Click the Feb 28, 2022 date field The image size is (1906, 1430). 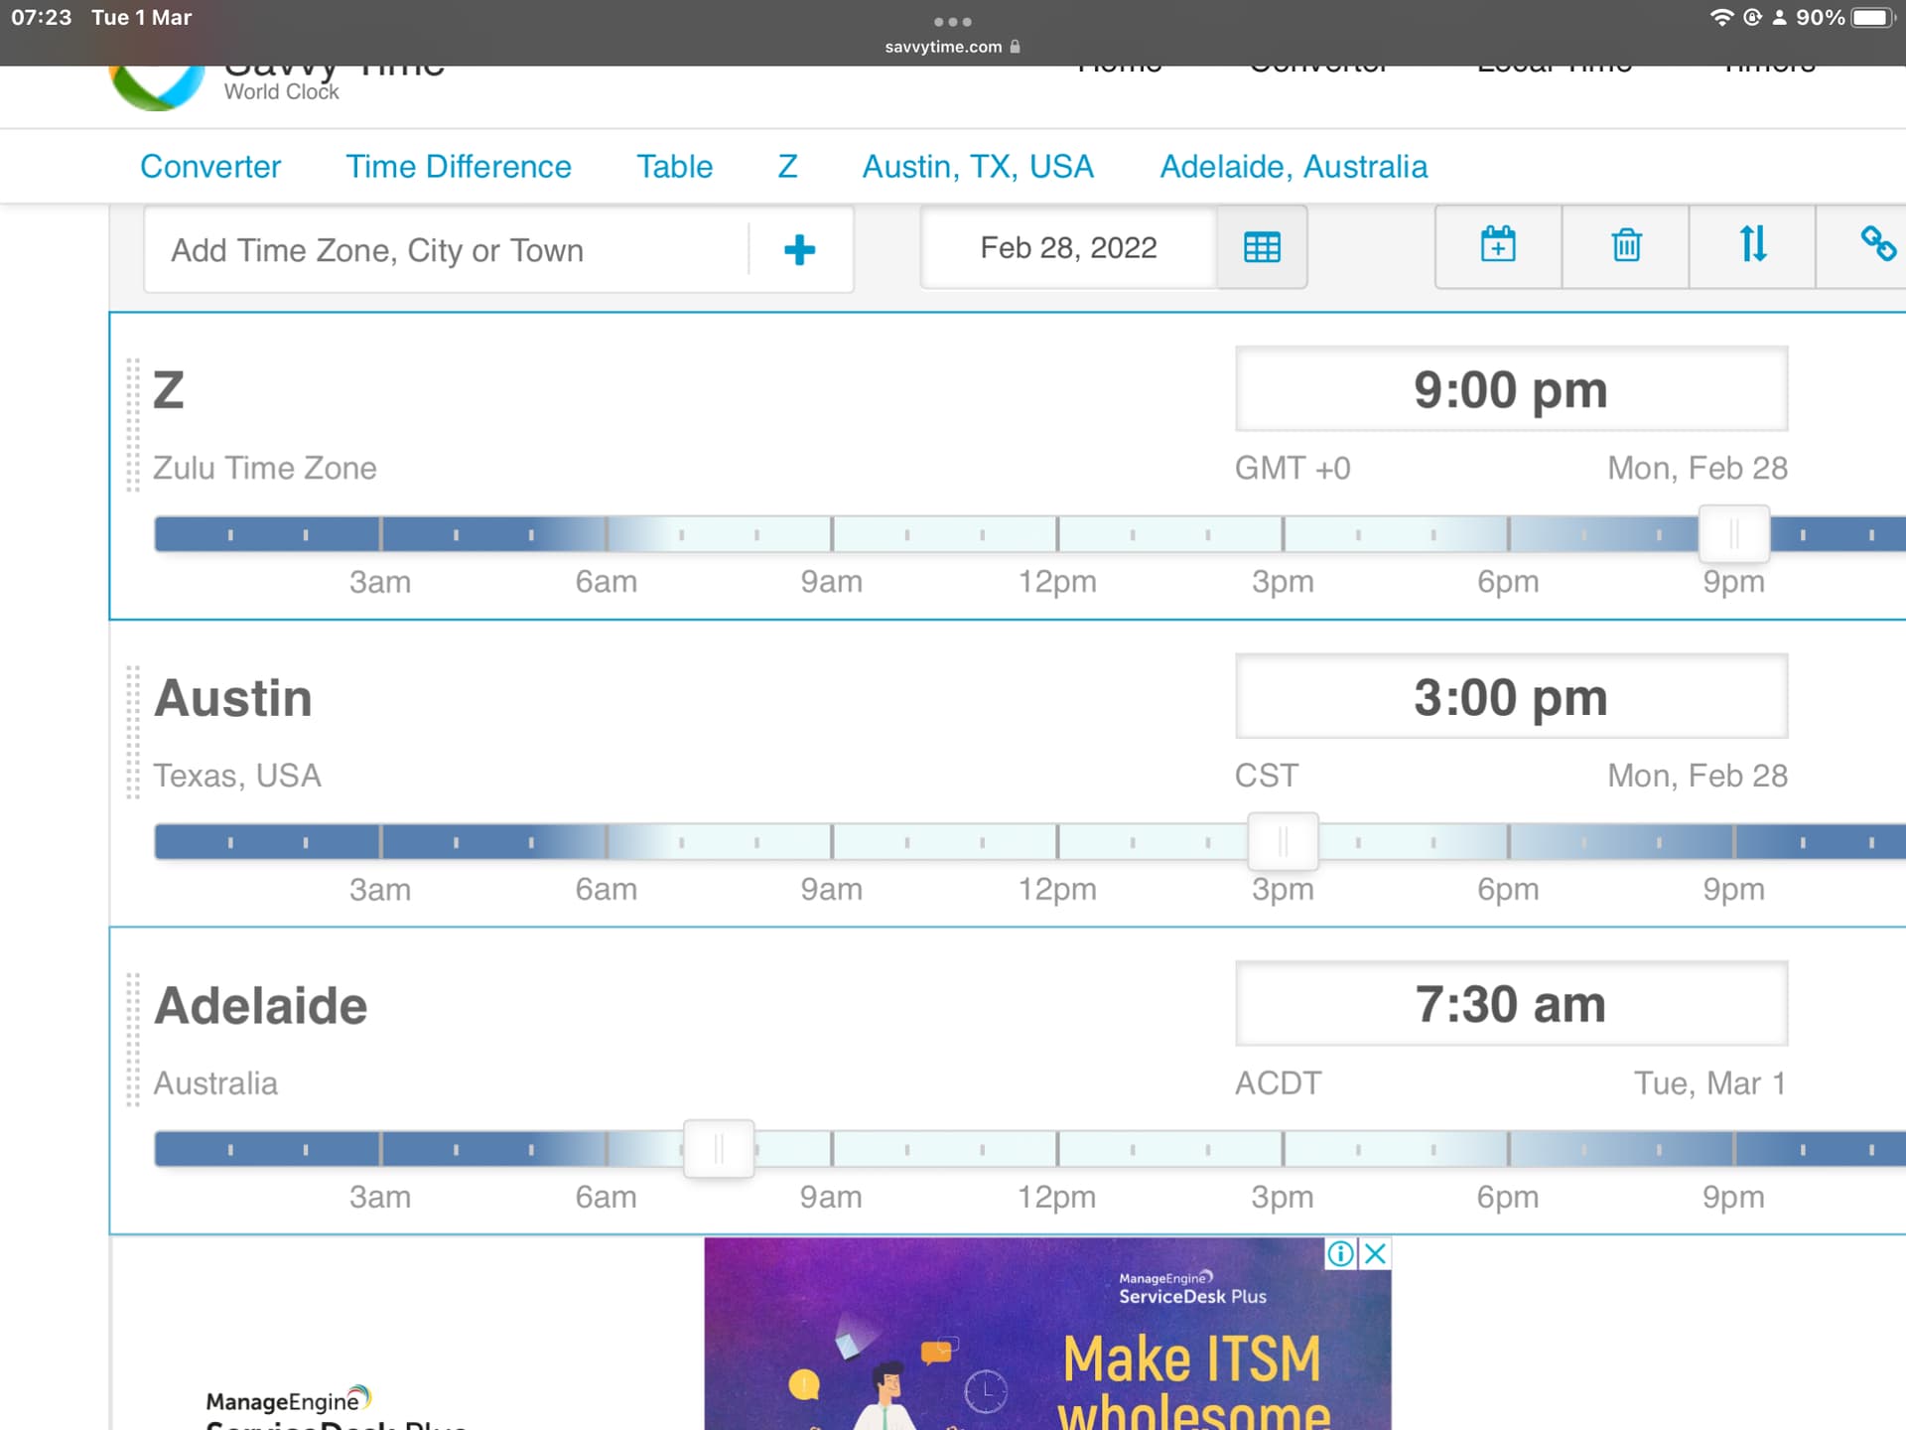point(1068,247)
